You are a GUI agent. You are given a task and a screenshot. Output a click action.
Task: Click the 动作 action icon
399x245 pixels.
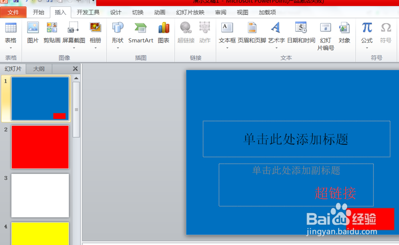205,33
